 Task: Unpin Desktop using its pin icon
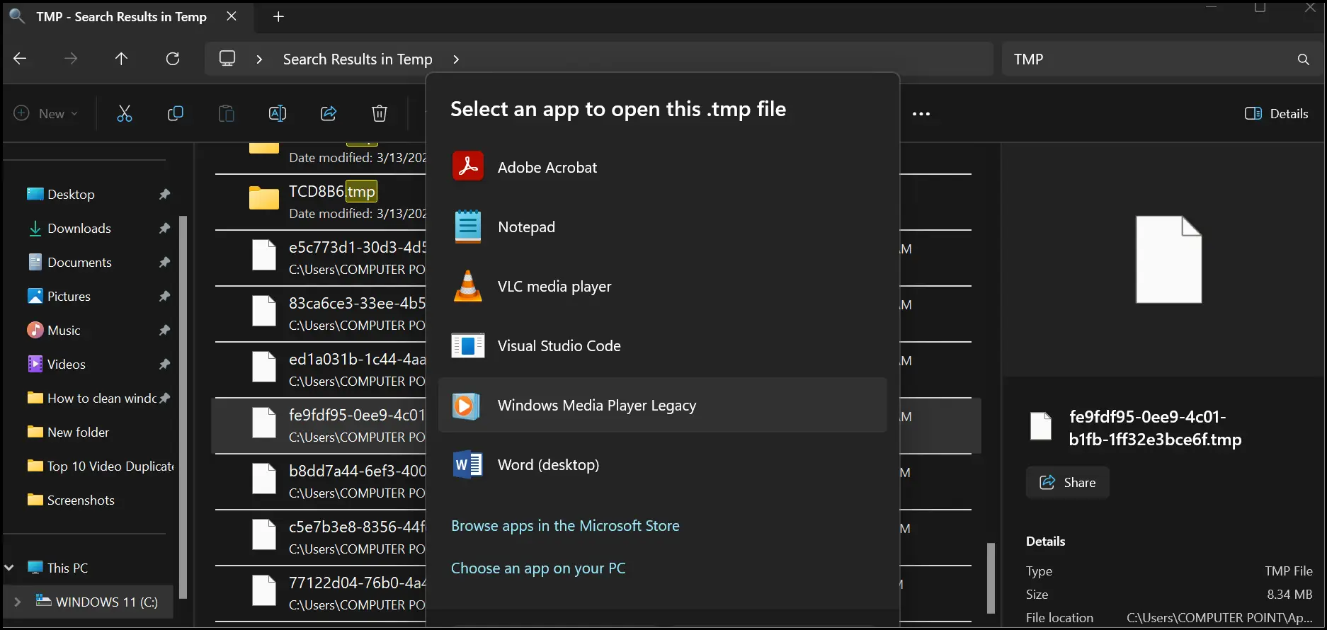click(164, 194)
